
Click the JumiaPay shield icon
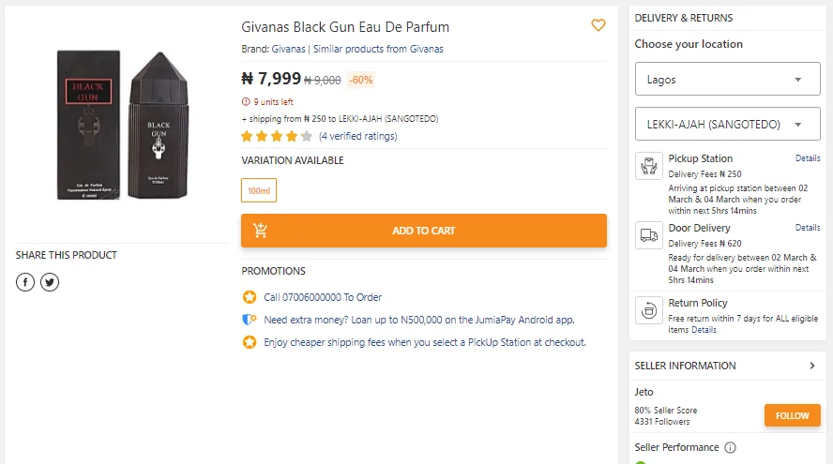pyautogui.click(x=249, y=320)
